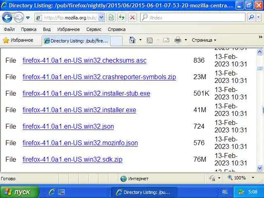This screenshot has width=264, height=198.
Task: Download firefox-41.0a1.en-US.win32.installer.exe link
Action: 79,110
